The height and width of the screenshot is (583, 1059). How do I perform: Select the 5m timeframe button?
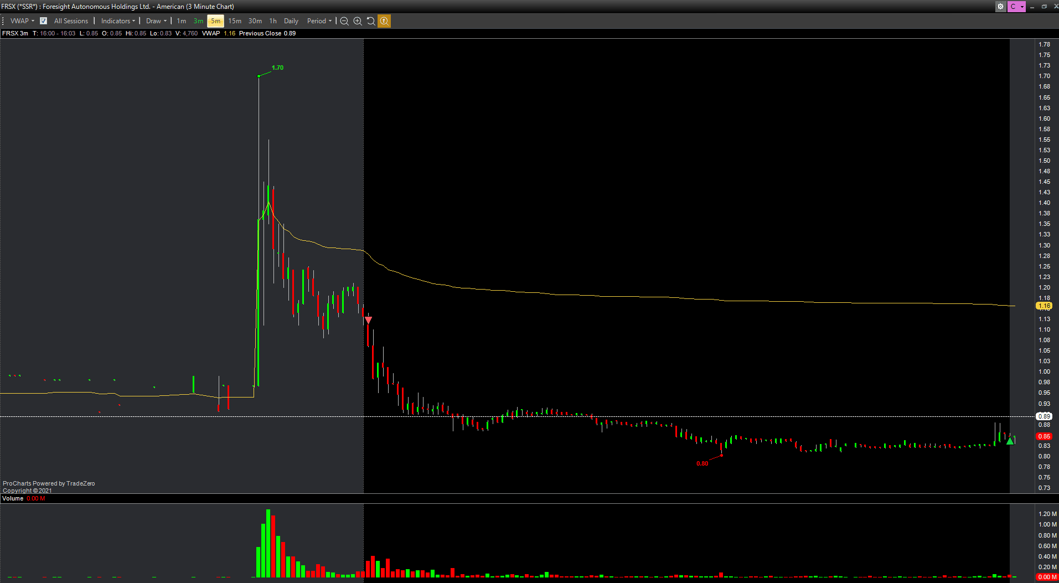click(215, 21)
